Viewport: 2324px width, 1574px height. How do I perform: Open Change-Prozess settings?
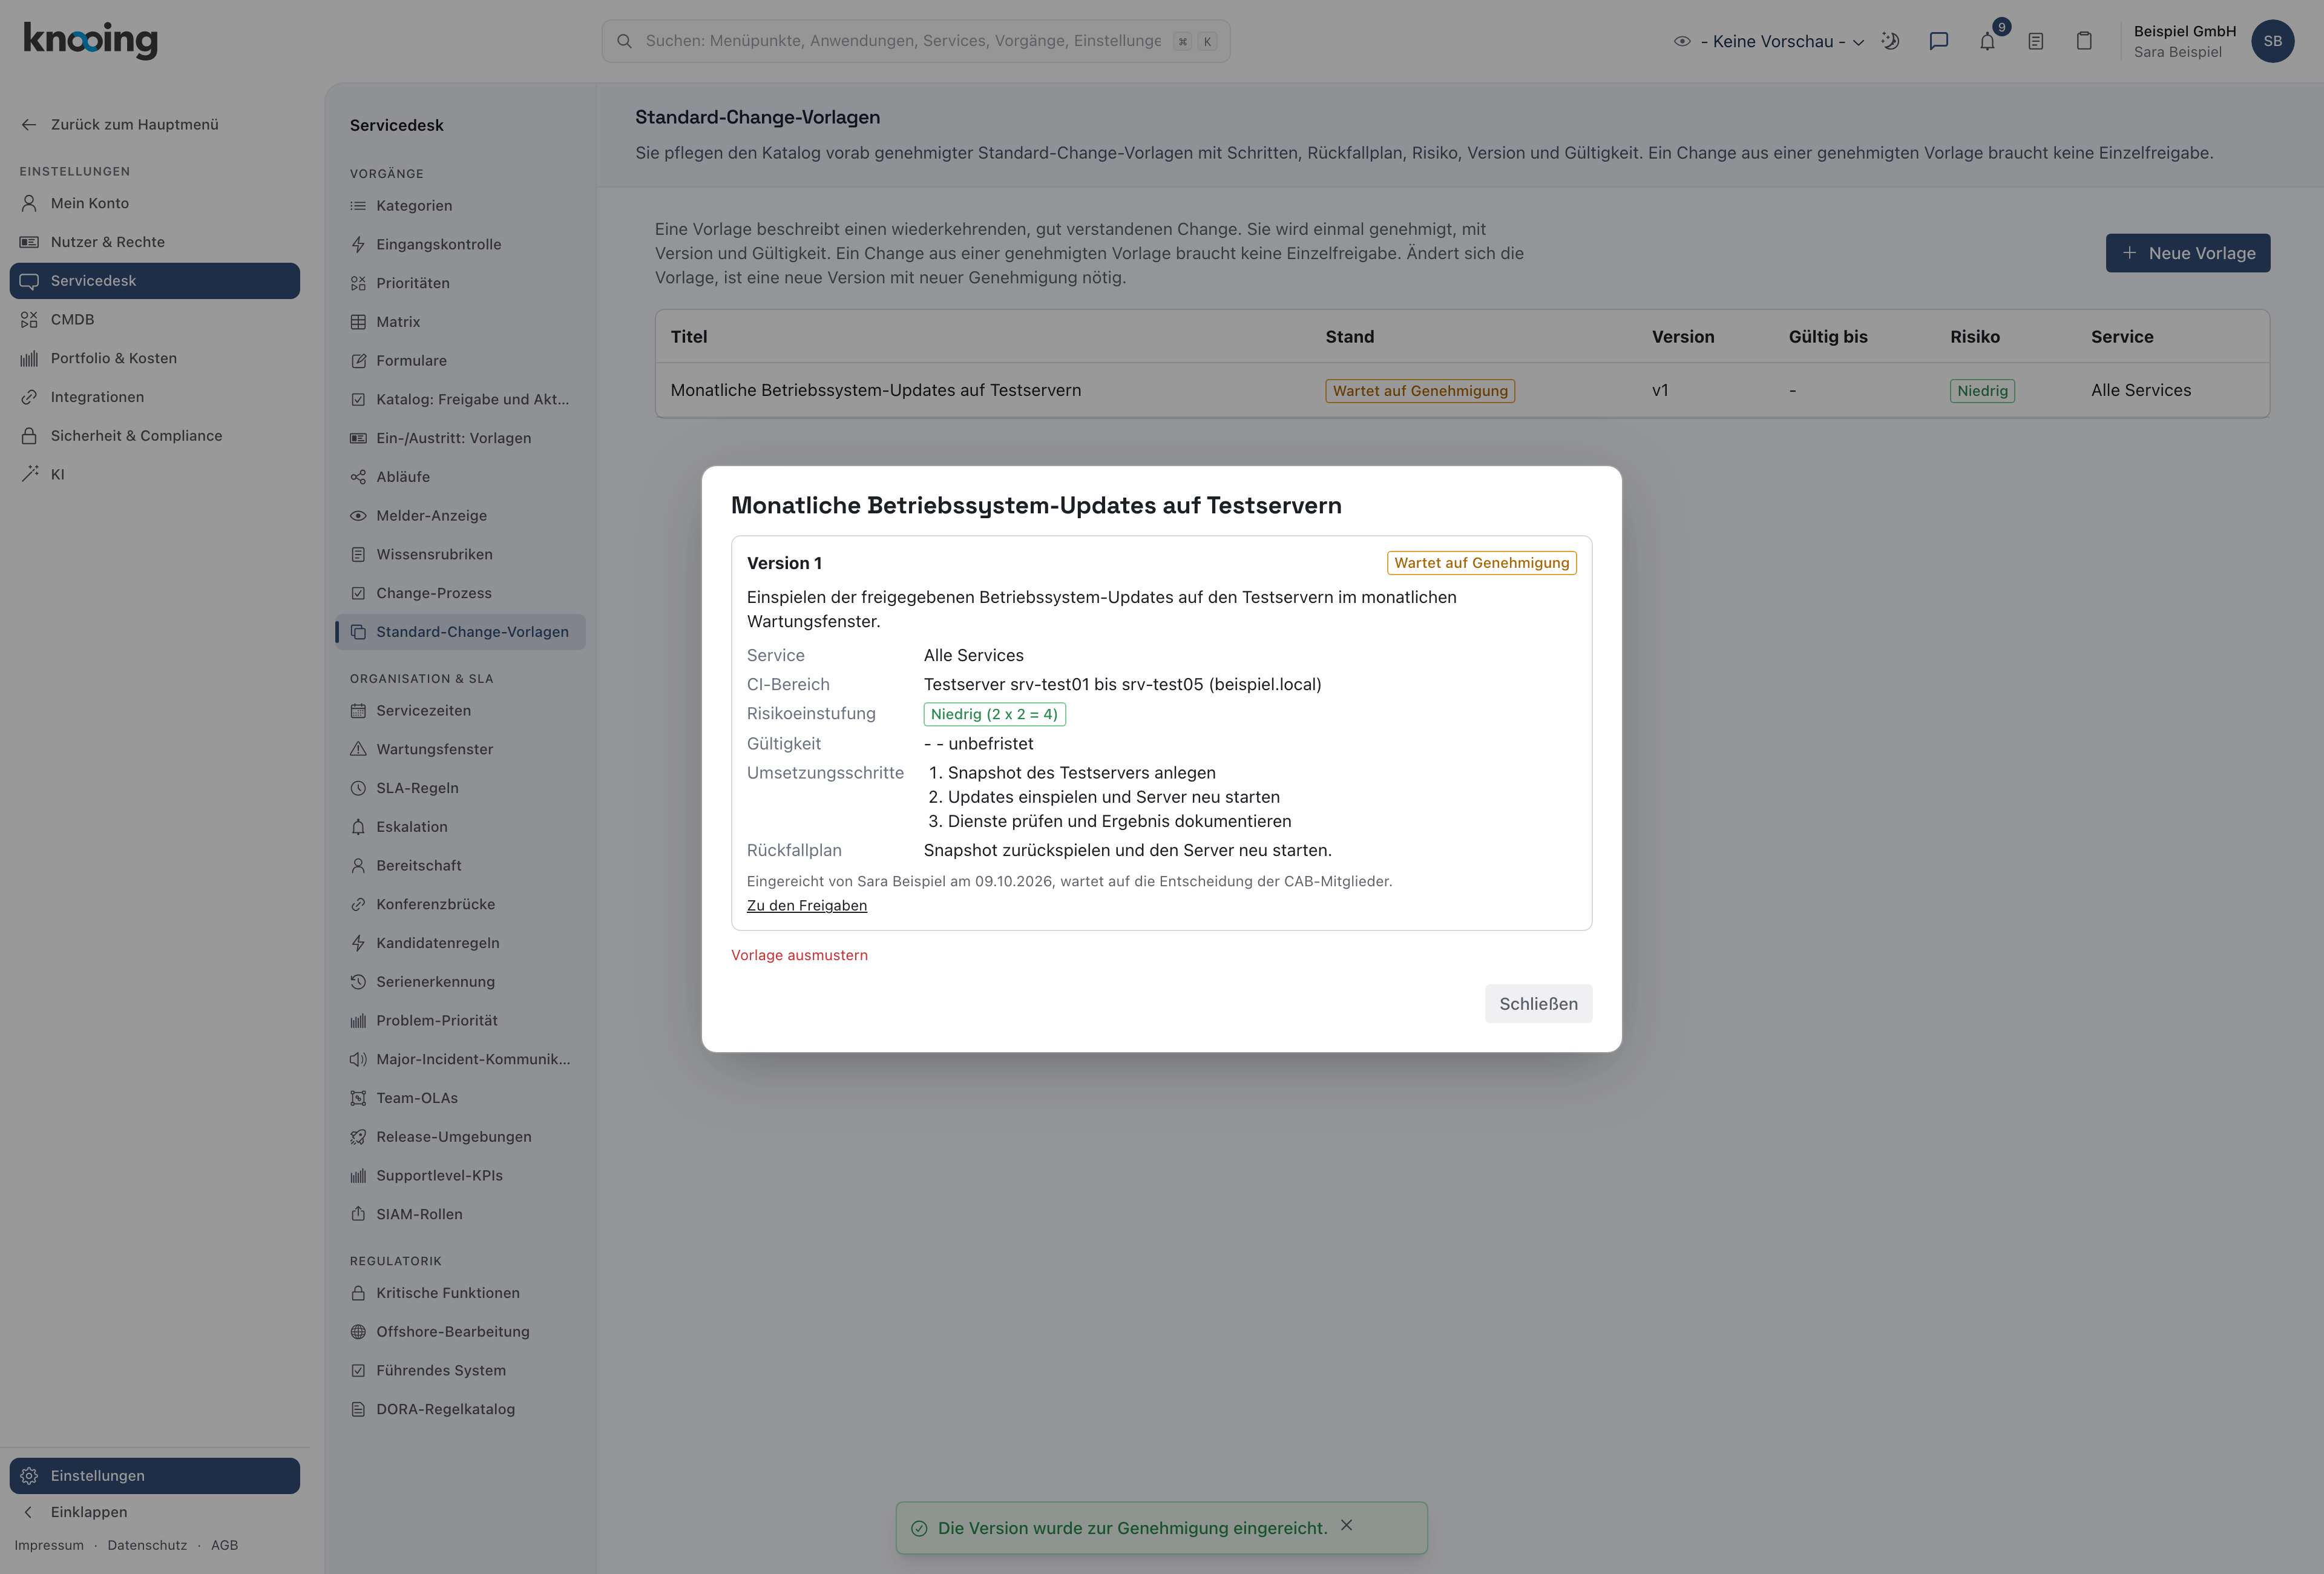pyautogui.click(x=460, y=593)
